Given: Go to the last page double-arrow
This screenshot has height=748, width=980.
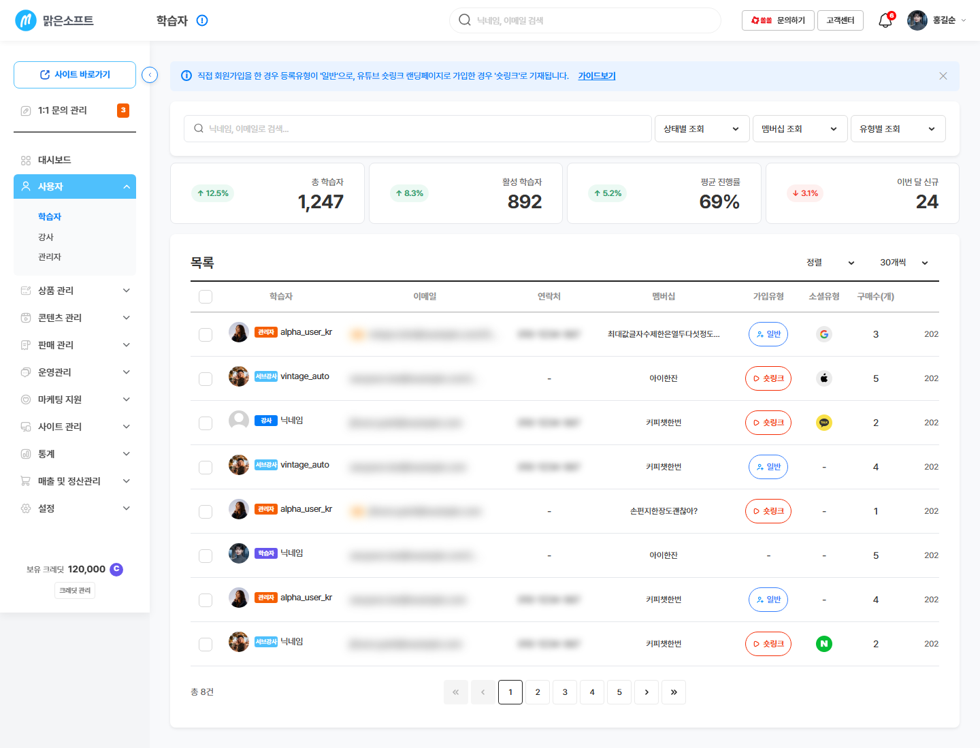Looking at the screenshot, I should point(674,692).
